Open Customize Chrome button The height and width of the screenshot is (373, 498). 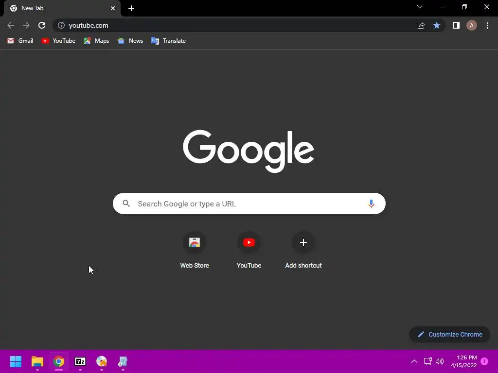pos(450,334)
